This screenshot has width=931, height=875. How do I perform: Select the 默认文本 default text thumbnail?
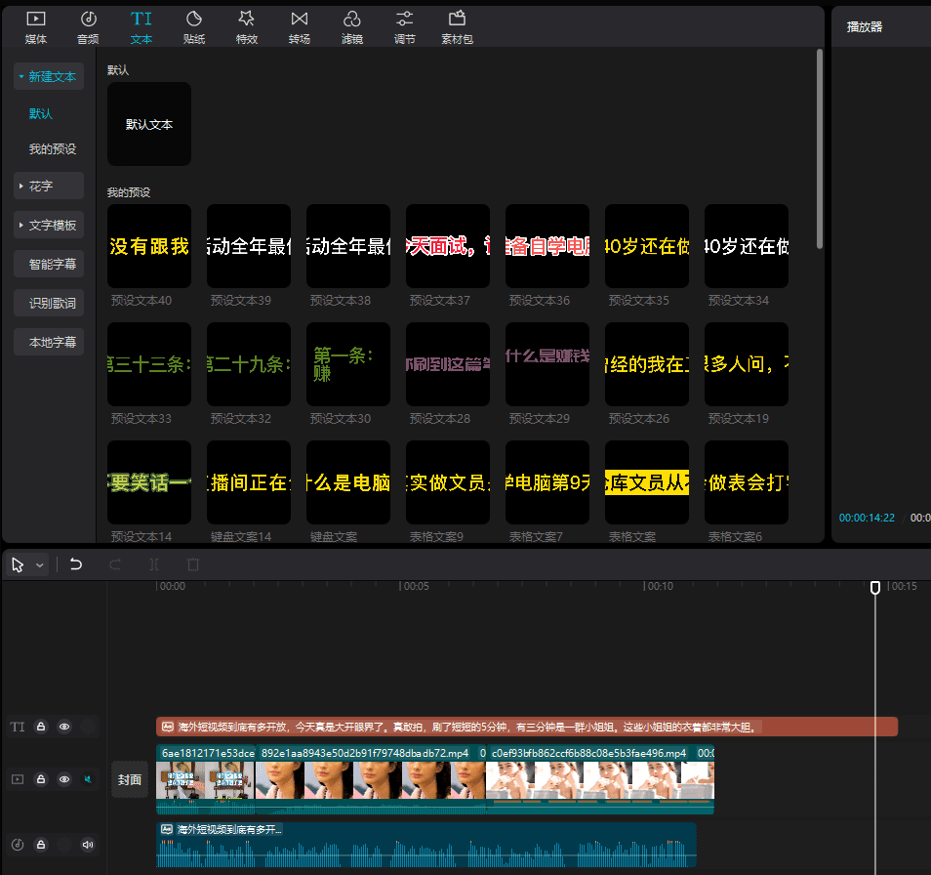149,124
